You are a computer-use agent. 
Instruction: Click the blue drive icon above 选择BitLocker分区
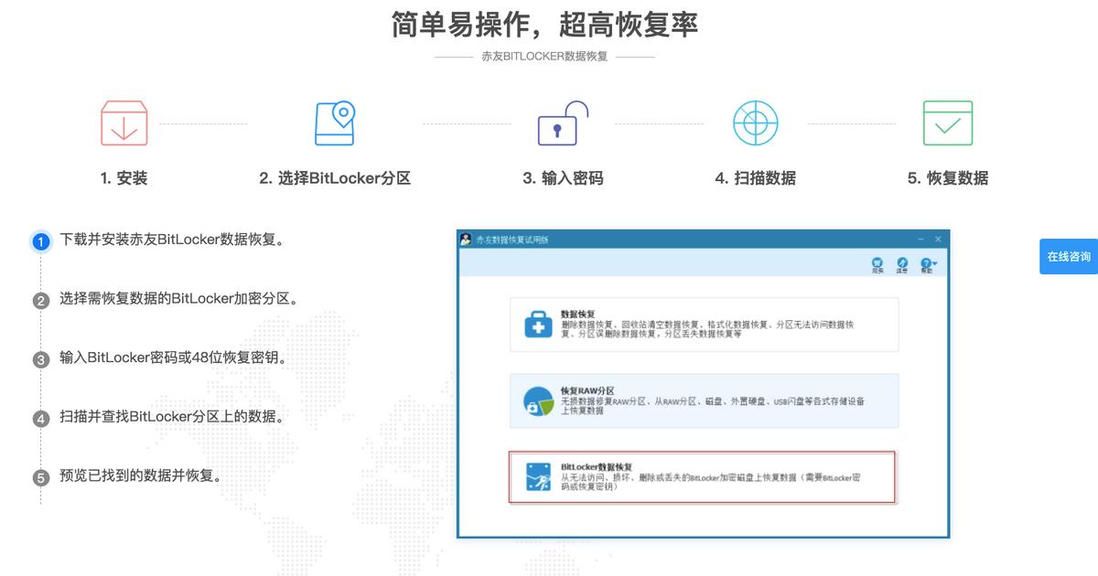pos(336,122)
